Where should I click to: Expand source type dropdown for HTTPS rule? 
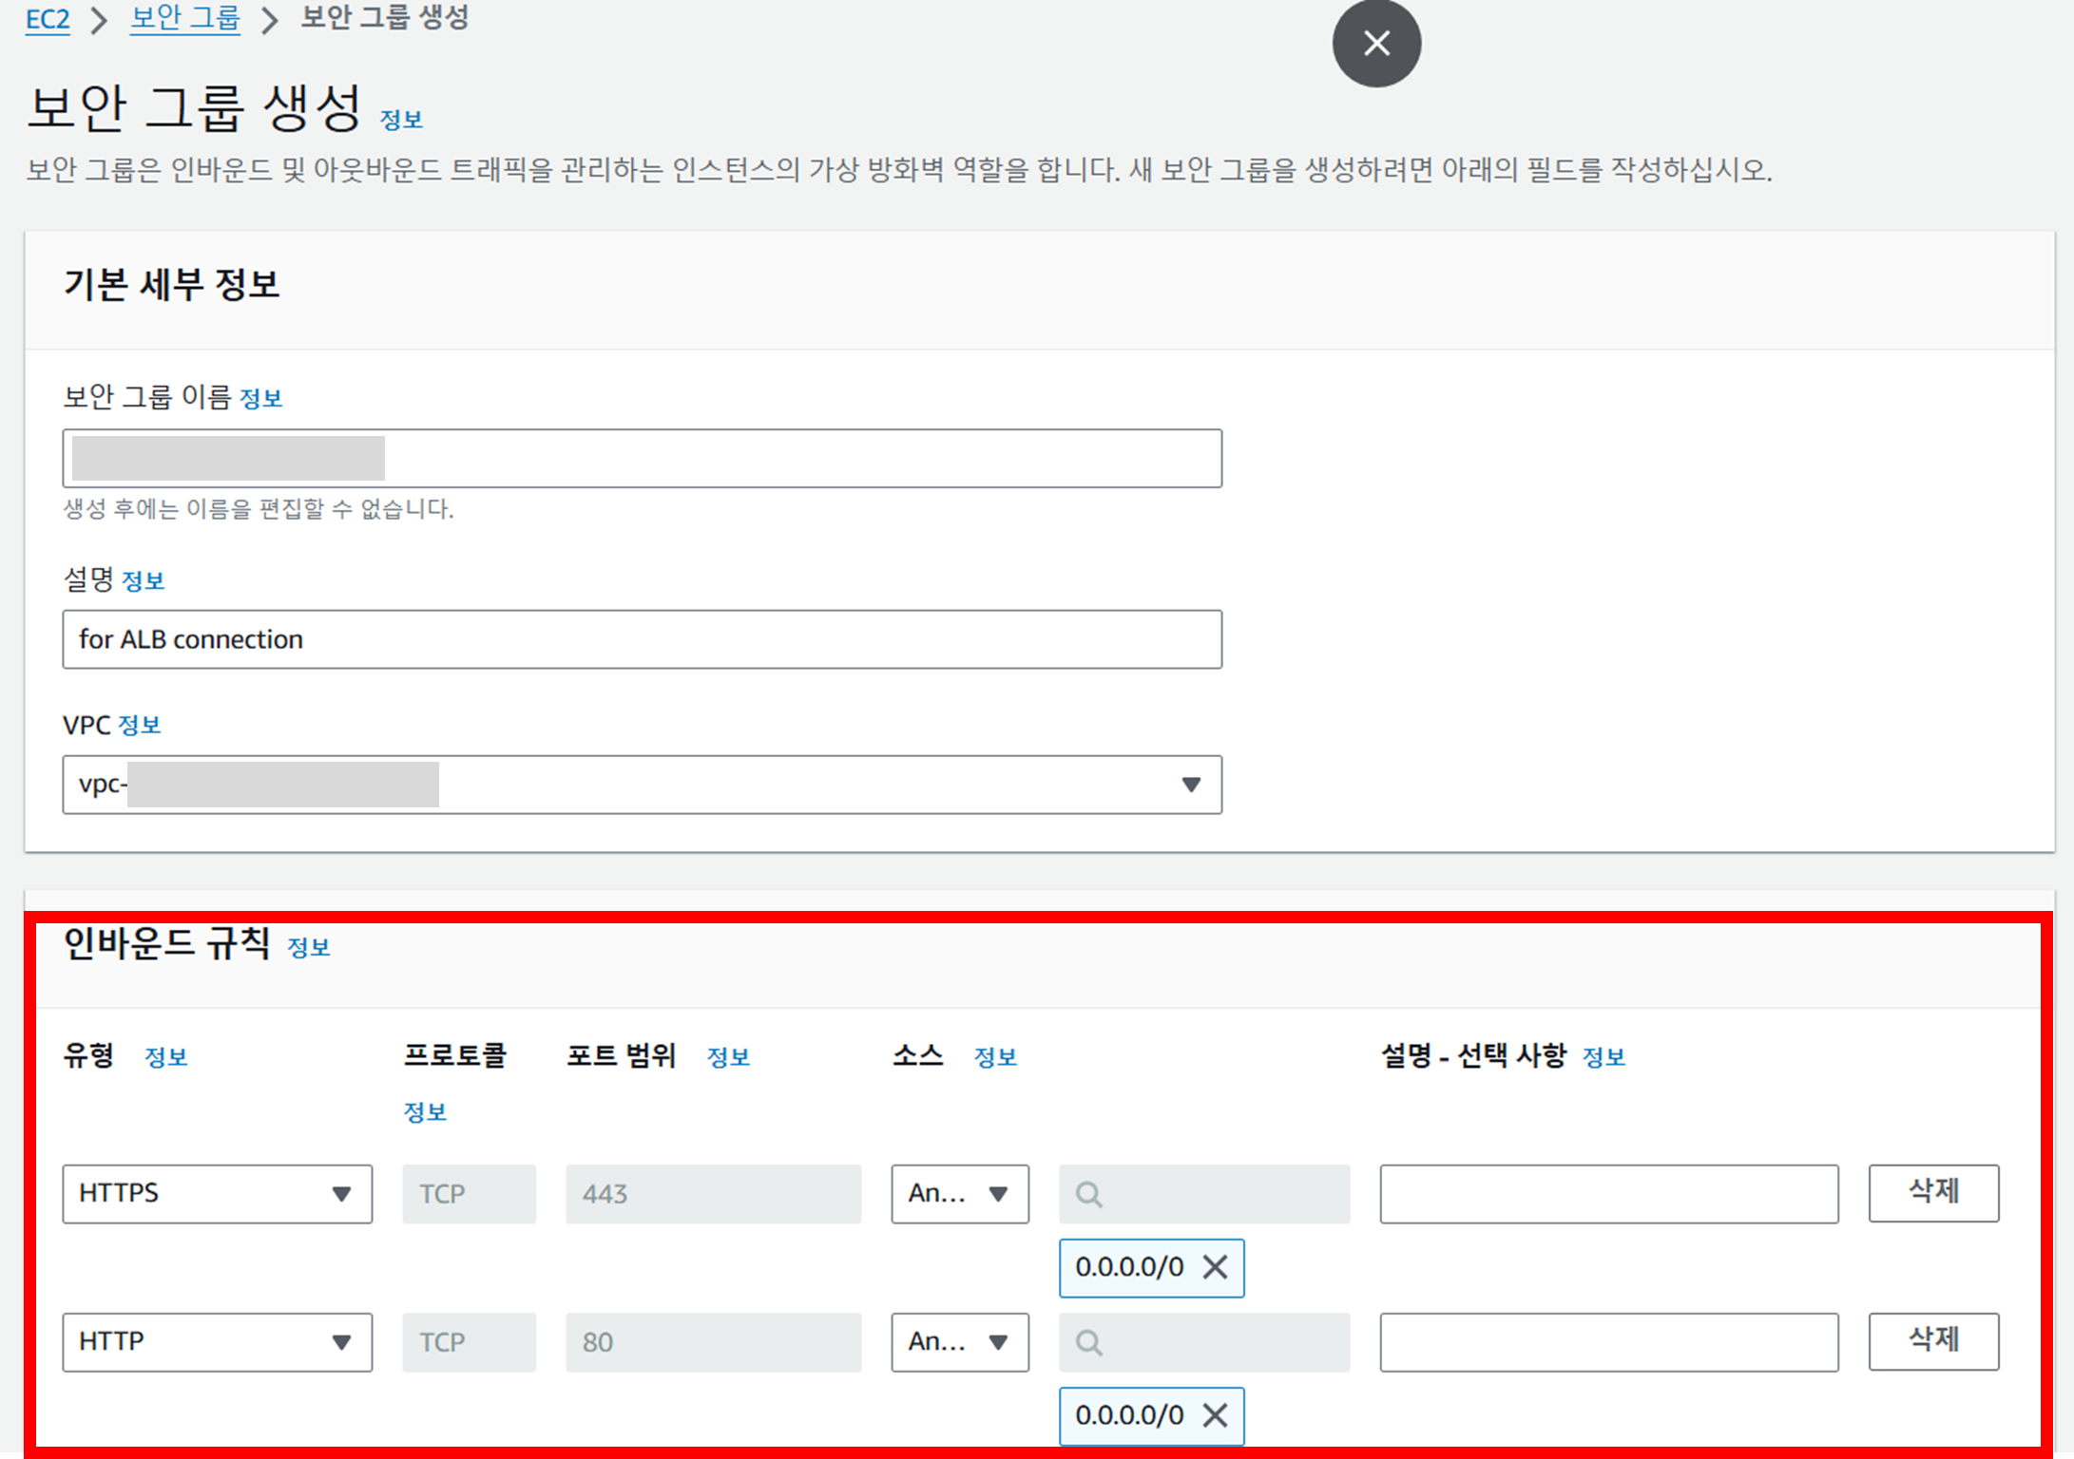959,1194
